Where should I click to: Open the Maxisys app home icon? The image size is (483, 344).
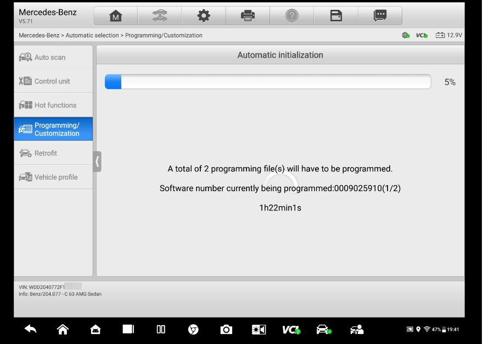click(95, 330)
